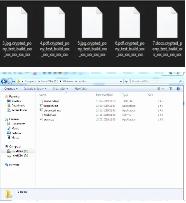Click the items count in status bar
Screen dimensions: 186x203
coord(22,191)
